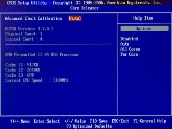Image resolution: width=172 pixels, height=129 pixels.
Task: Click the Current CPU Speed 3100MHz line
Action: click(x=37, y=80)
